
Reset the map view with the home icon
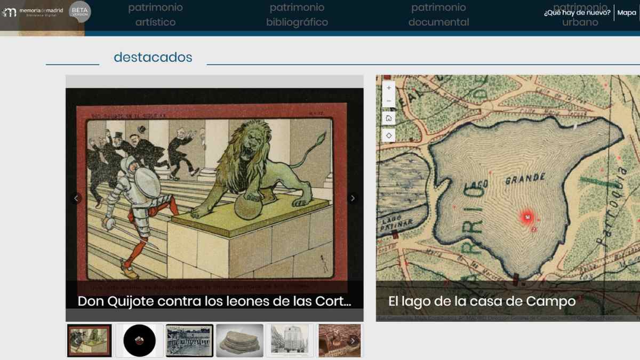tap(388, 118)
